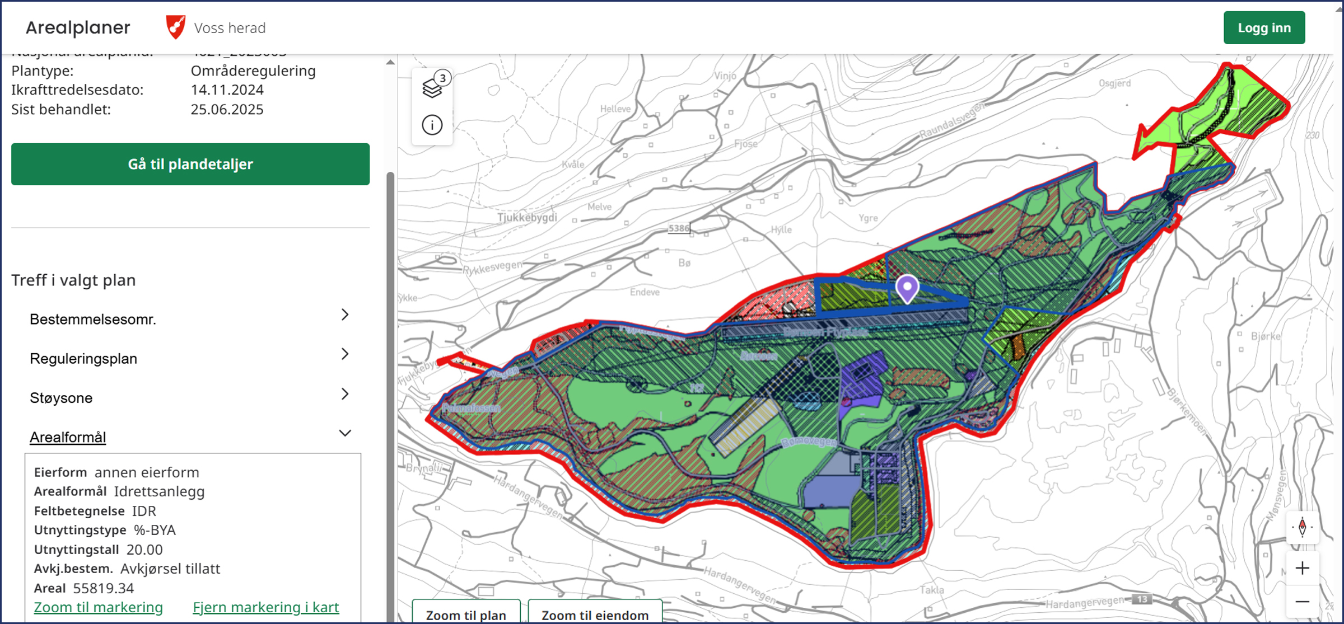Screen dimensions: 1344x624
Task: Open the map layers panel icon
Action: coord(432,87)
